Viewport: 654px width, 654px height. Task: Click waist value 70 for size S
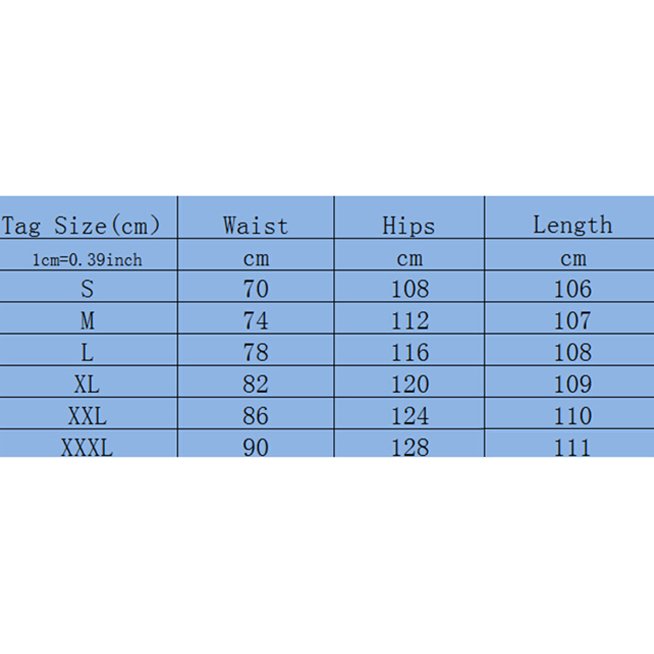(255, 288)
